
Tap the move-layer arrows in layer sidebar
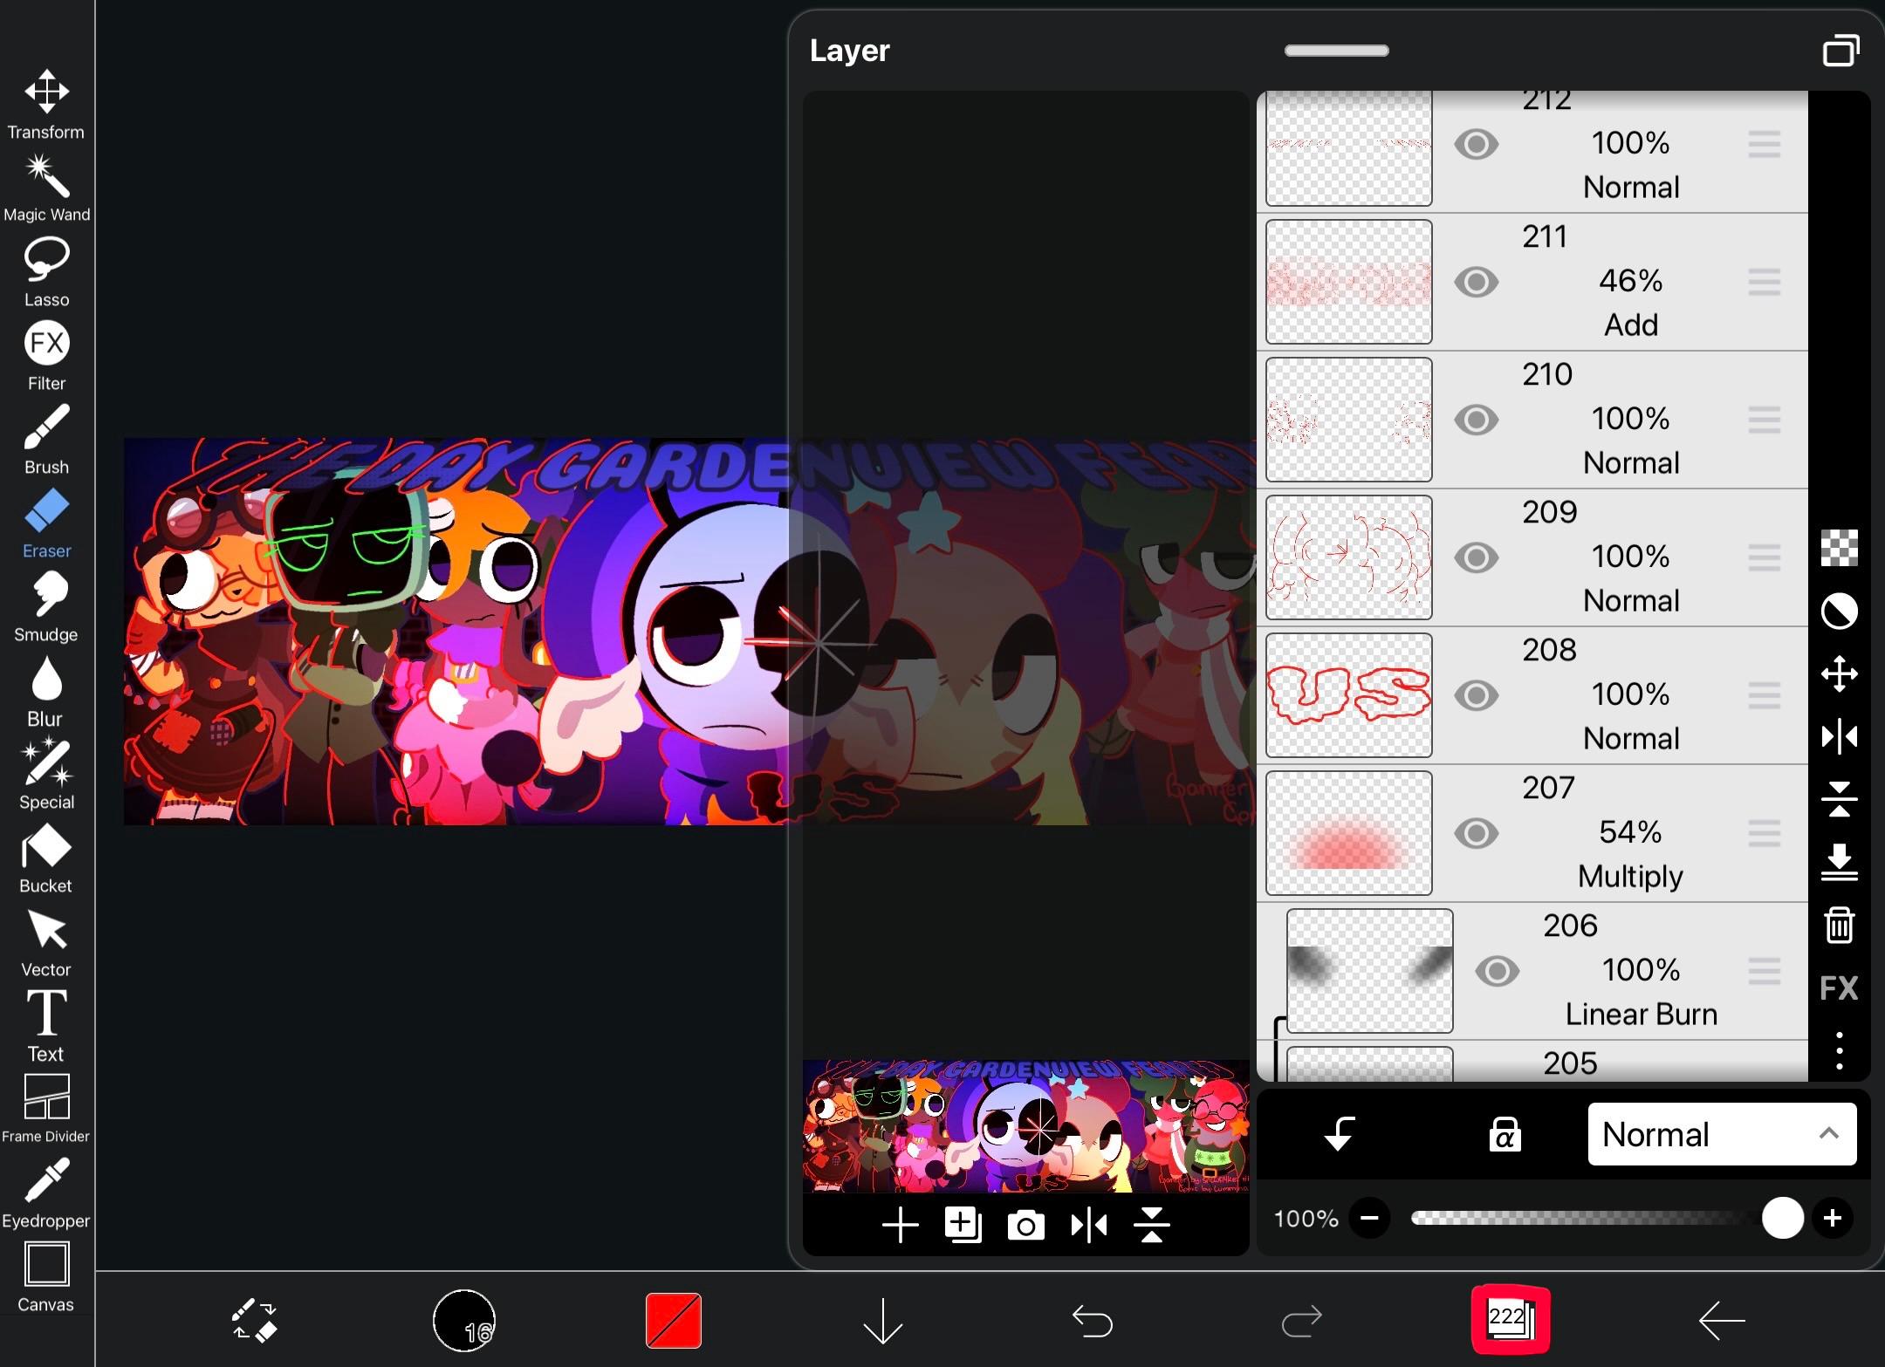(1839, 673)
